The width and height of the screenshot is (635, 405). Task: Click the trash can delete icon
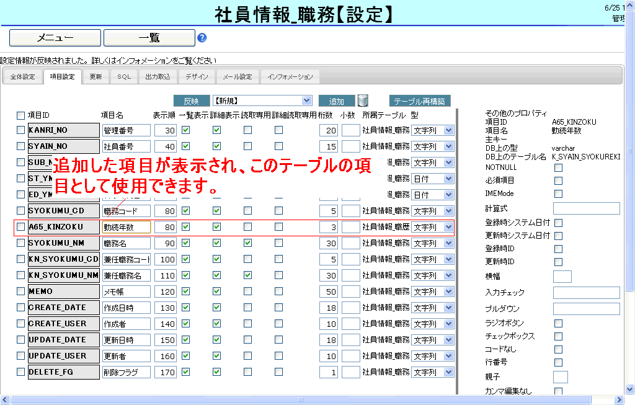point(363,100)
